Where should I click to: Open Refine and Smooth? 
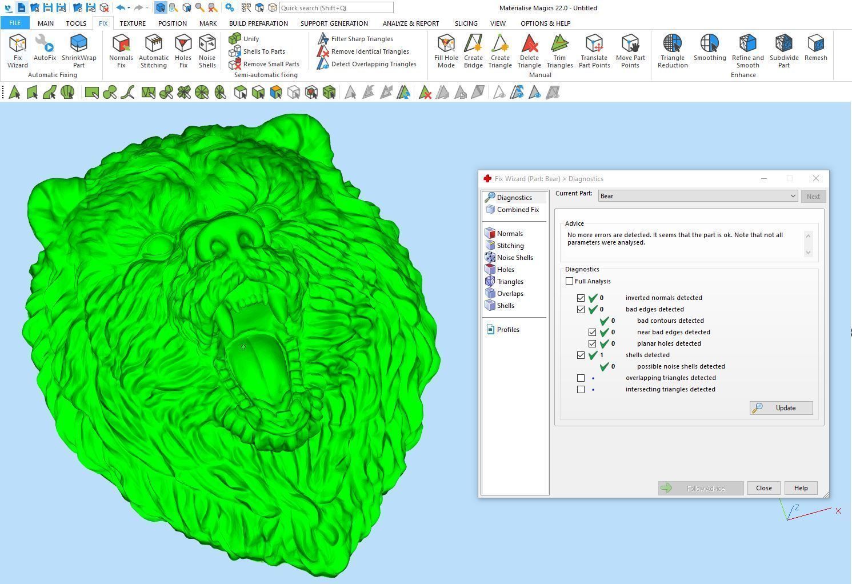coord(748,51)
